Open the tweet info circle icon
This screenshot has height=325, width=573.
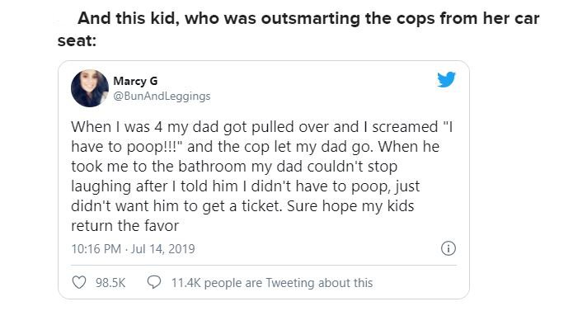click(448, 248)
